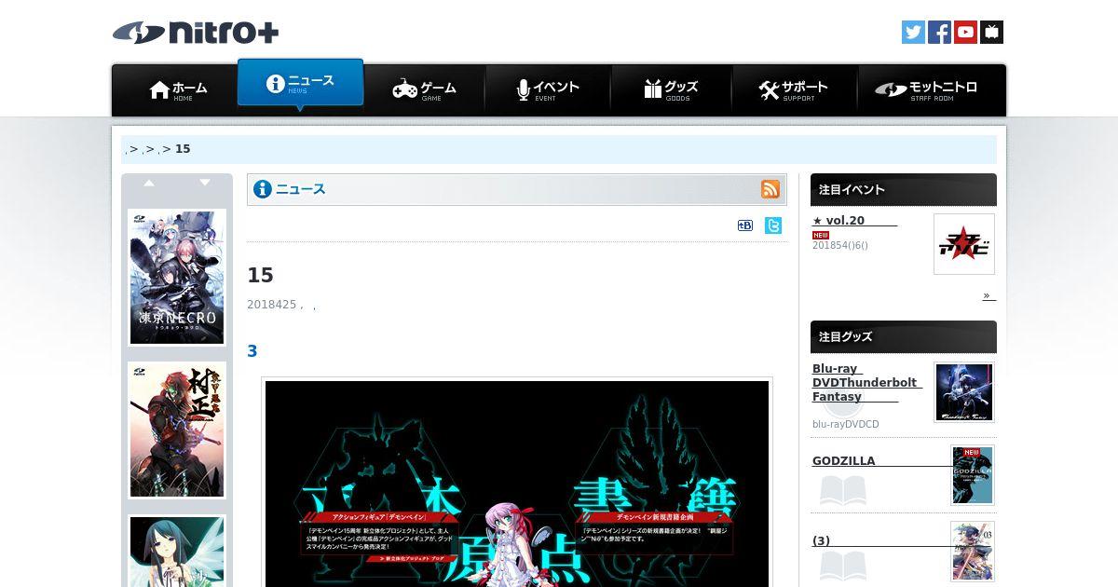The height and width of the screenshot is (587, 1118).
Task: Click the » more events link
Action: click(988, 295)
